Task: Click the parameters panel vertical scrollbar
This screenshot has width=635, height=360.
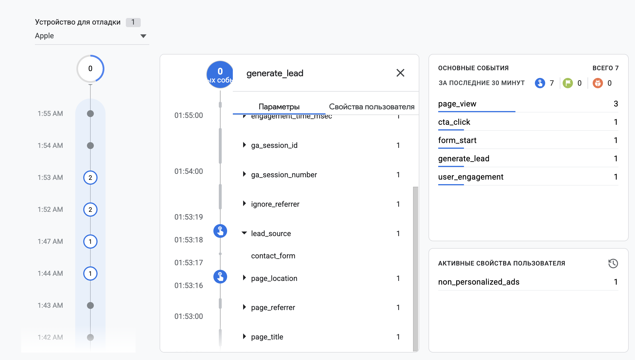Action: (415, 269)
